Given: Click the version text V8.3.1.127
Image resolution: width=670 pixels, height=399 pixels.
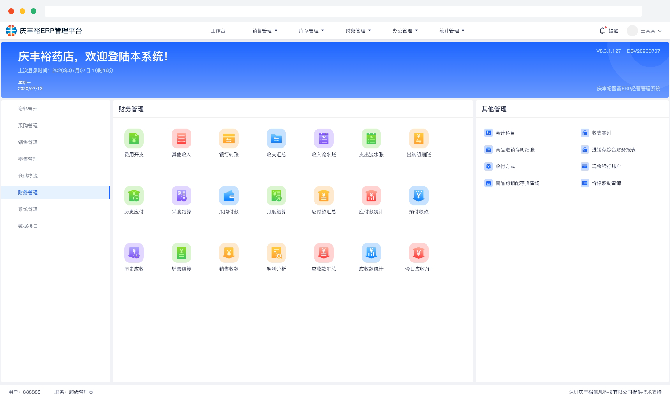Looking at the screenshot, I should click(609, 51).
